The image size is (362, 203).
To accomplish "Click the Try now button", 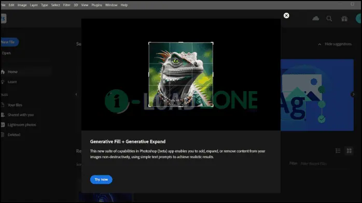I will (101, 180).
